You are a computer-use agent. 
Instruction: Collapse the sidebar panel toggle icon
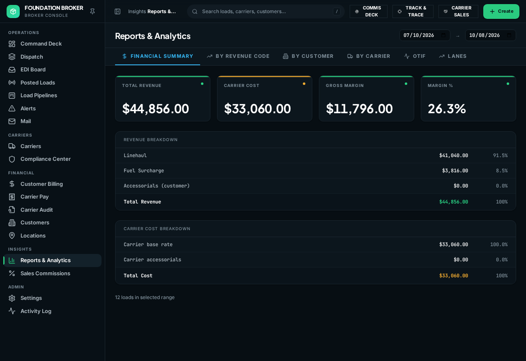(x=118, y=11)
